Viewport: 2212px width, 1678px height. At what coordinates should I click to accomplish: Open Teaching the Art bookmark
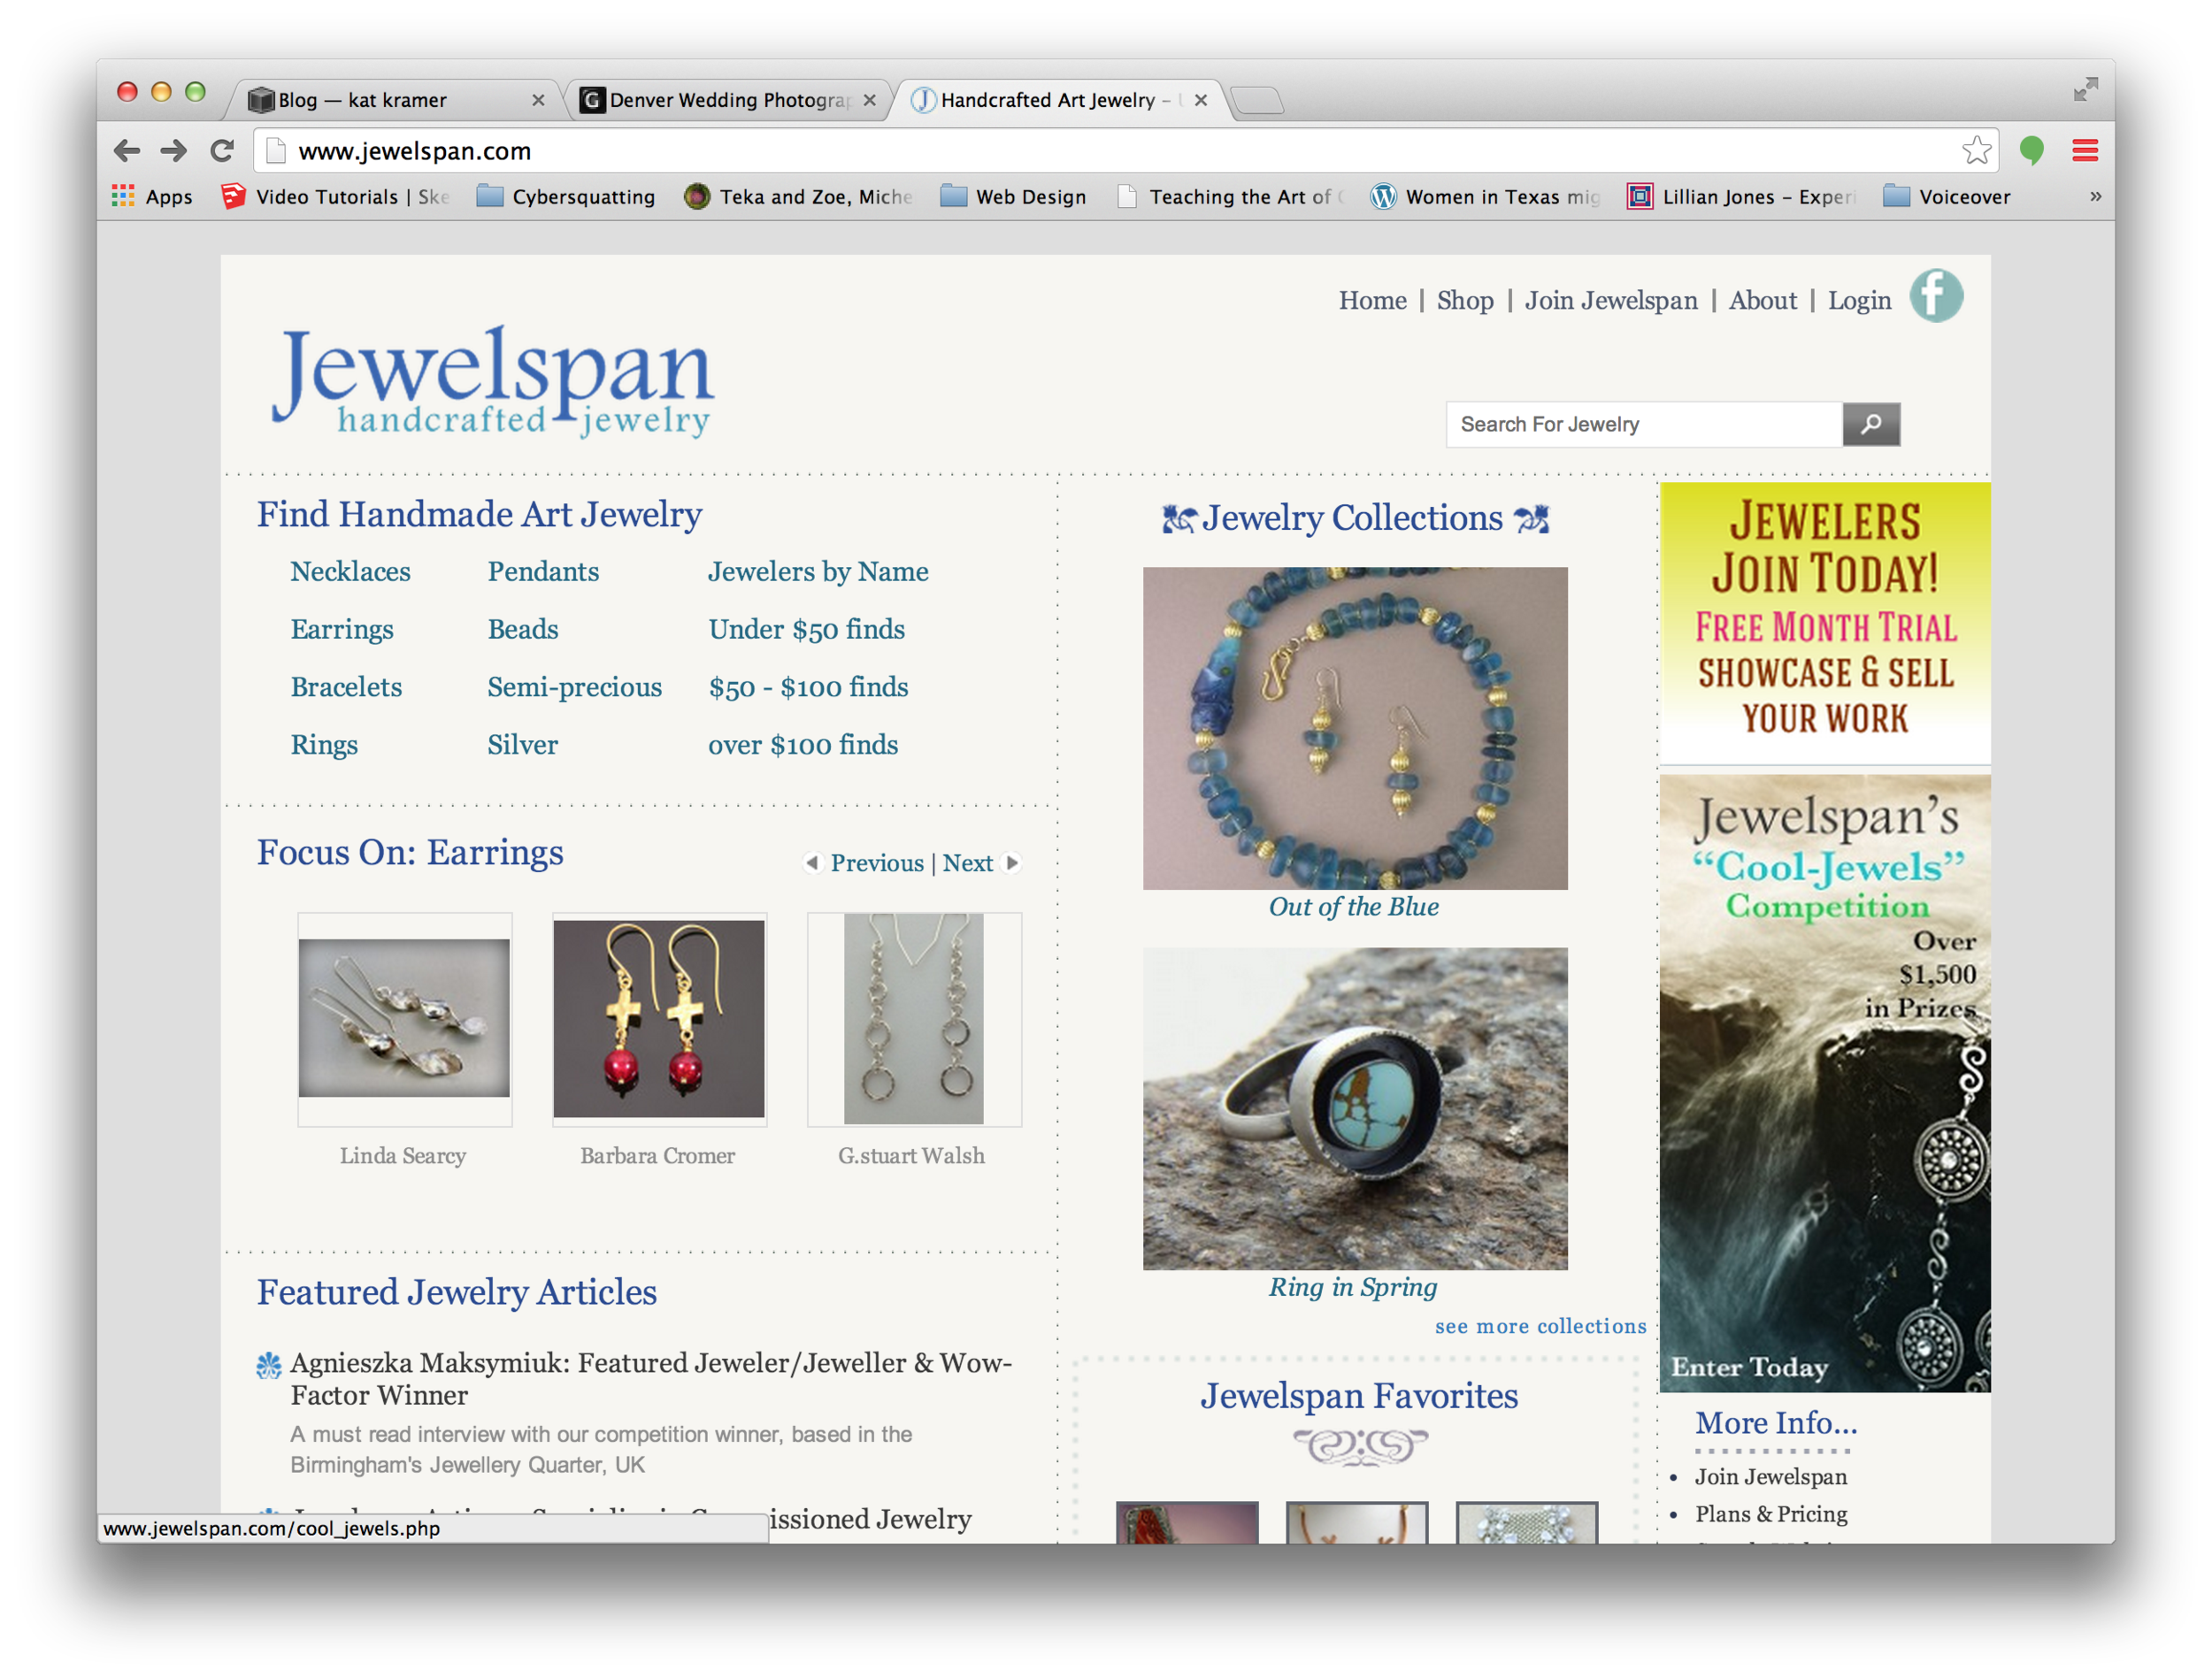(x=1230, y=197)
